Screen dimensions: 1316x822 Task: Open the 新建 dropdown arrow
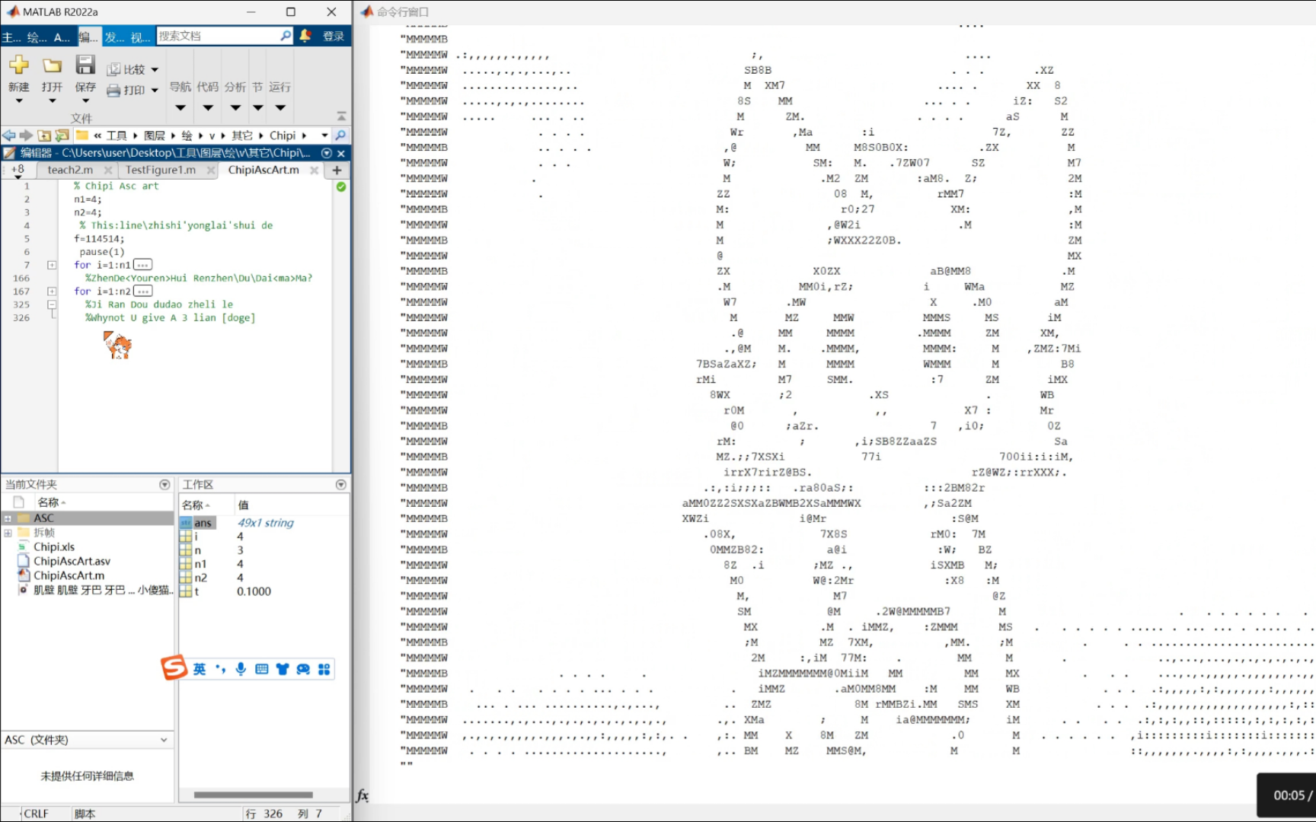point(19,101)
